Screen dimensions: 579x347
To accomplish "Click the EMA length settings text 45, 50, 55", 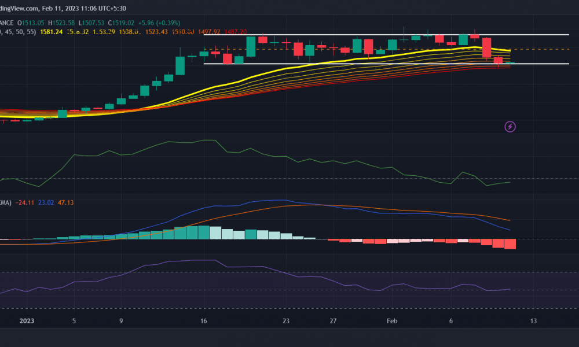I will coord(19,32).
